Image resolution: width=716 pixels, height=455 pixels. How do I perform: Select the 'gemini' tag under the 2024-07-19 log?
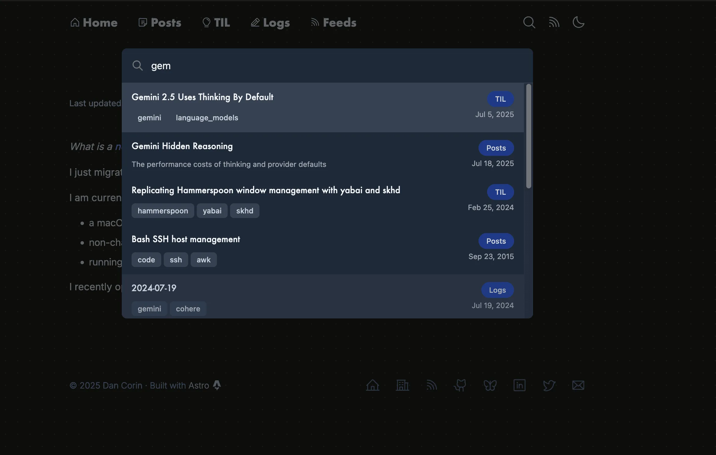coord(149,309)
